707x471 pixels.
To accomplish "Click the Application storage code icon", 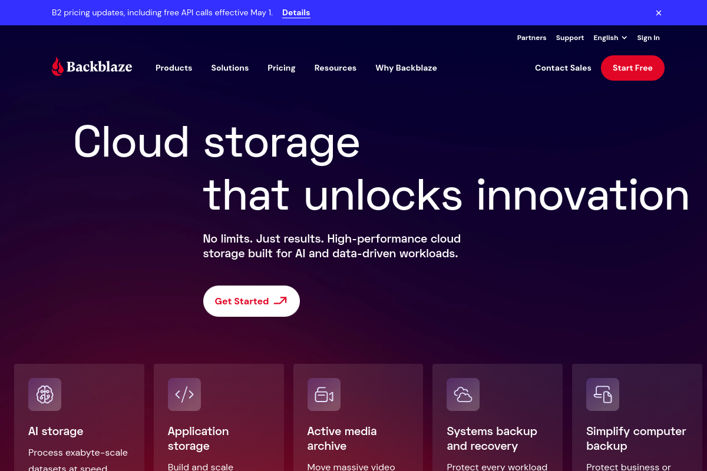I will coord(184,394).
